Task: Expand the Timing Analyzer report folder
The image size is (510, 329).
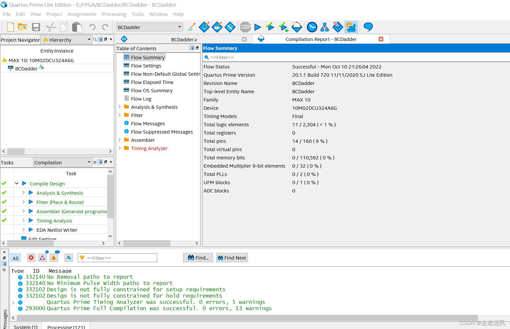Action: (120, 148)
